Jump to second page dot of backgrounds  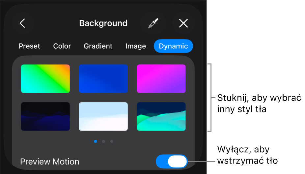103,141
